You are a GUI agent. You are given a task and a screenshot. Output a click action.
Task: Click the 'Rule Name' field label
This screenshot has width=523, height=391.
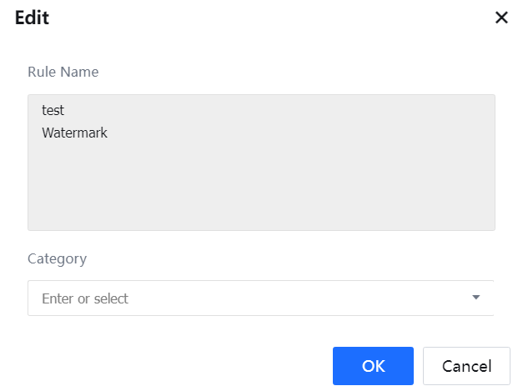pos(63,72)
